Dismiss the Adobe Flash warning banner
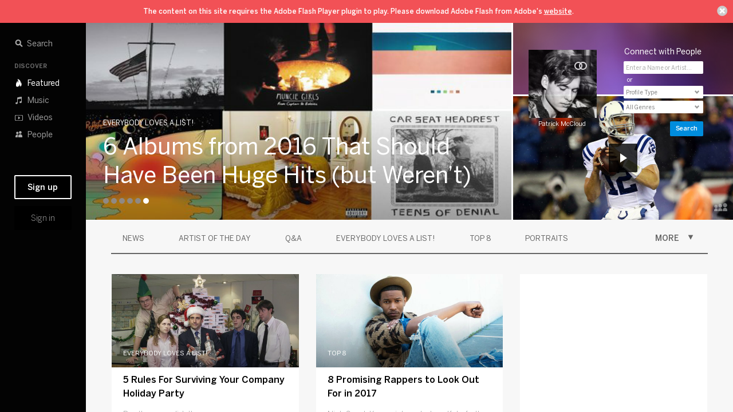733x412 pixels. coord(722,11)
